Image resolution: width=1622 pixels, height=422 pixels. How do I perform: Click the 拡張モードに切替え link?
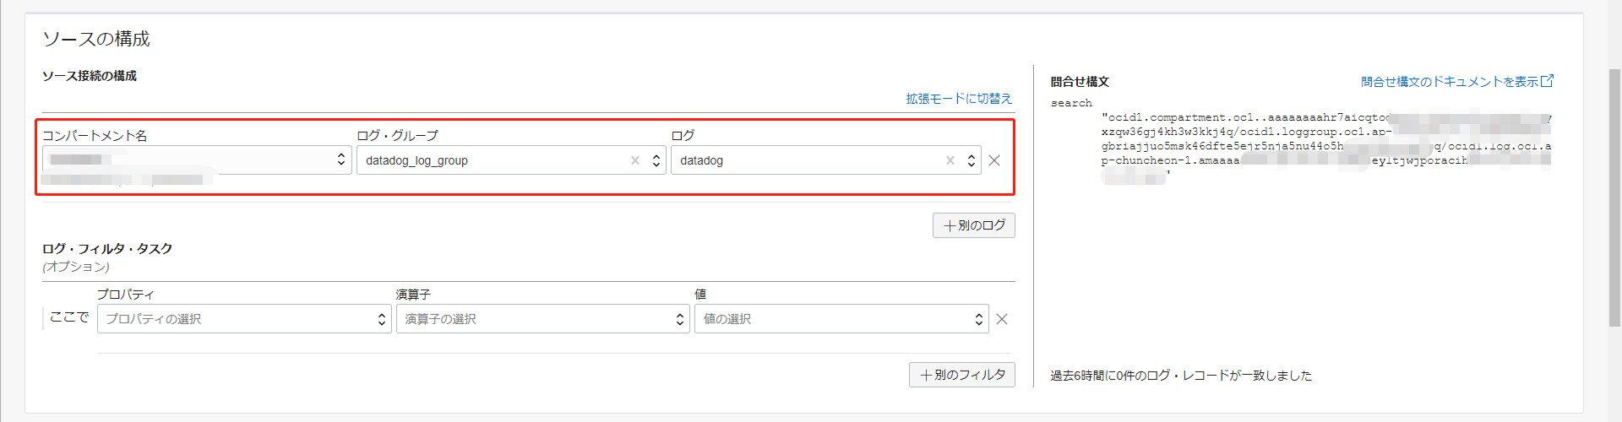(x=959, y=99)
